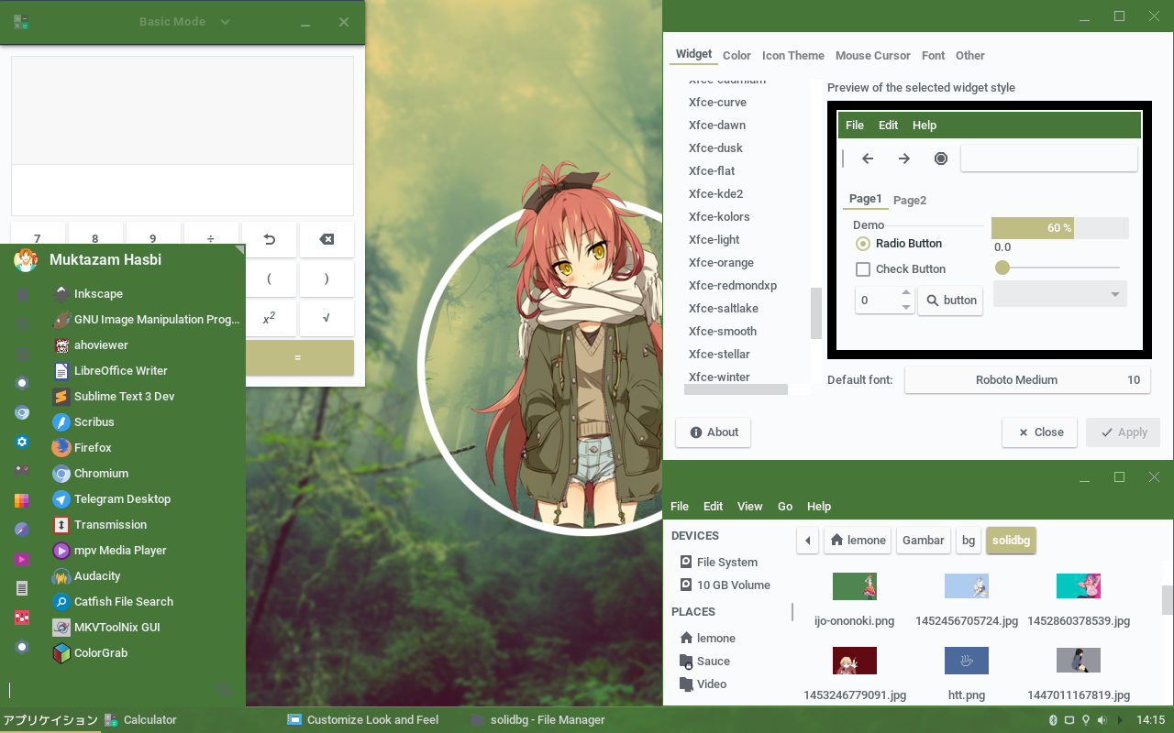Click the record circle icon in preview toolbar
The height and width of the screenshot is (733, 1174).
pyautogui.click(x=941, y=159)
